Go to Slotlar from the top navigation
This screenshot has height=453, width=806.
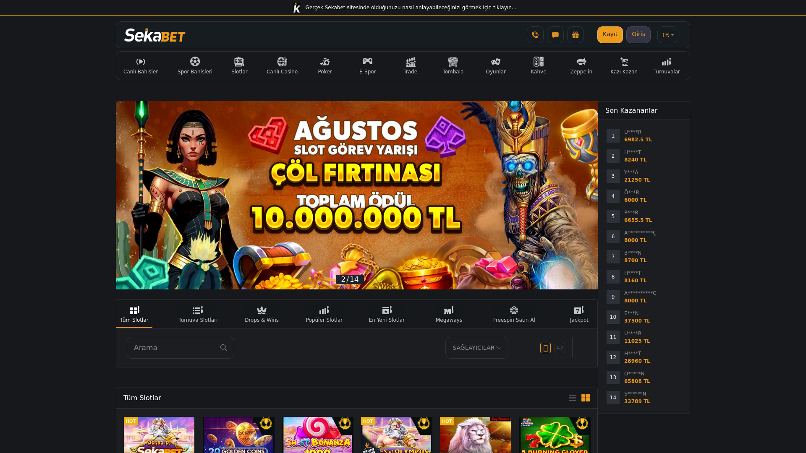pos(239,66)
